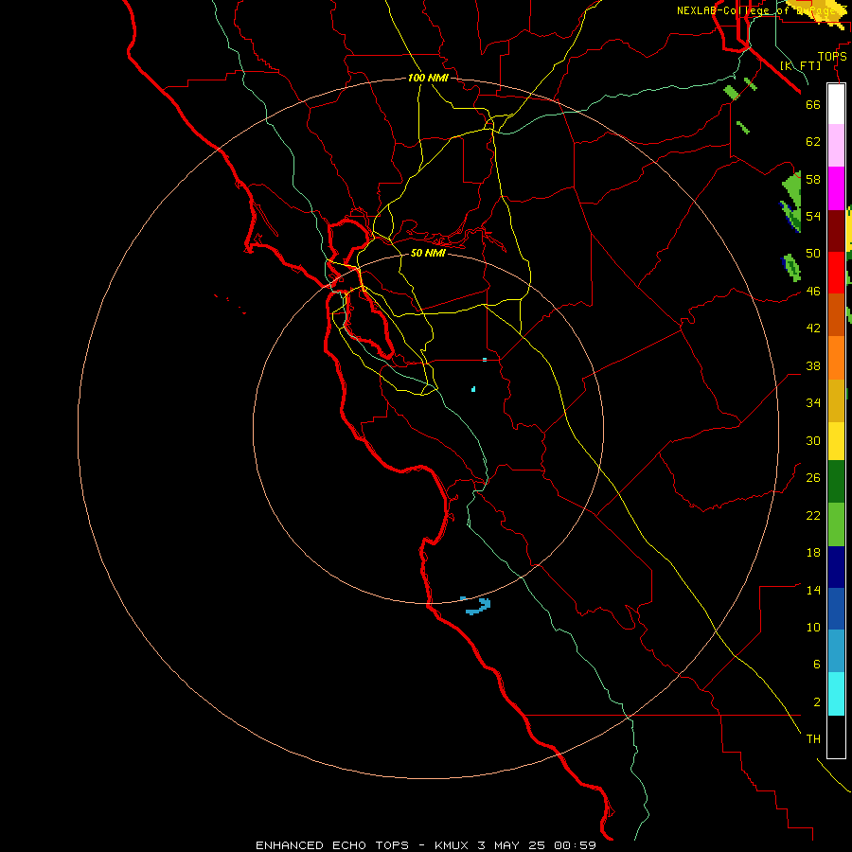The height and width of the screenshot is (852, 852).
Task: Click the "NEXLAB-College of DuPage" credit text
Action: [758, 10]
